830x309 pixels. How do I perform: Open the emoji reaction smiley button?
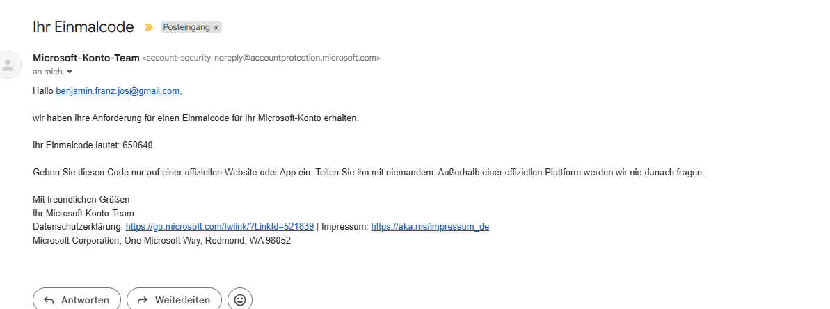(240, 300)
